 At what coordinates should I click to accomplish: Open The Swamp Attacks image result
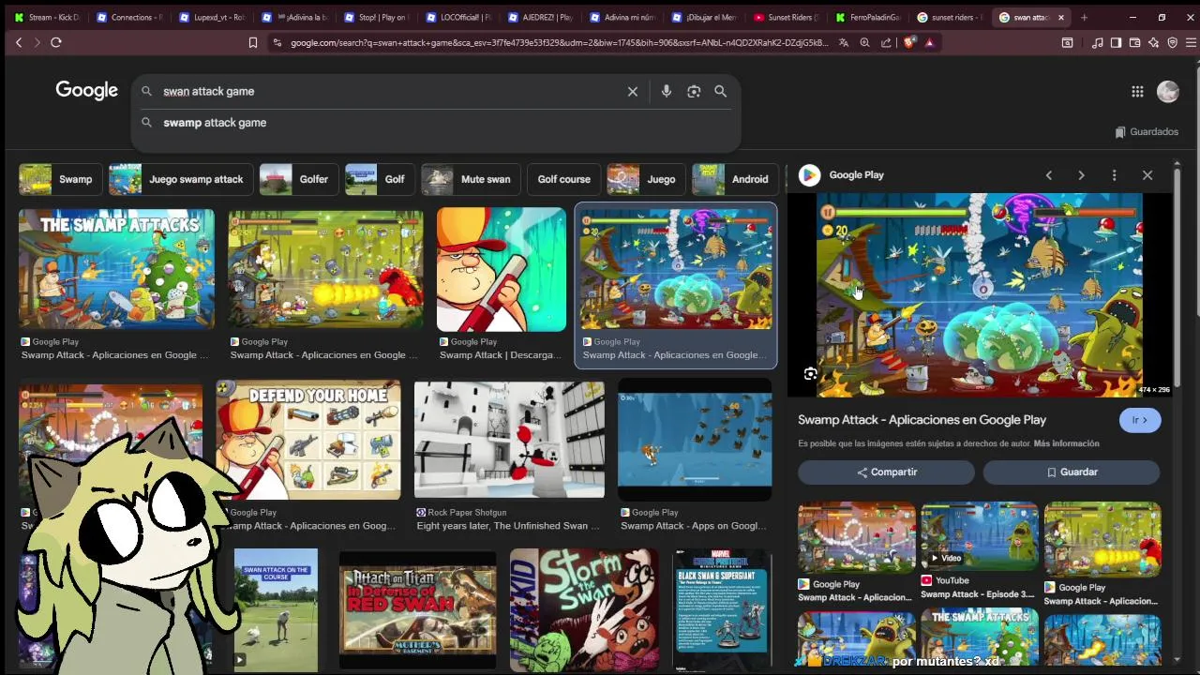coord(116,269)
